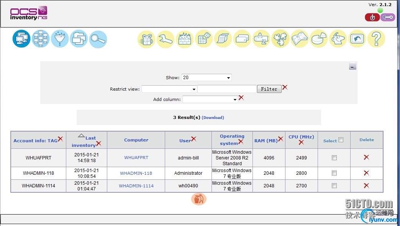Image resolution: width=400 pixels, height=226 pixels.
Task: Click the funnel-shaped filter icon
Action: pyautogui.click(x=59, y=39)
